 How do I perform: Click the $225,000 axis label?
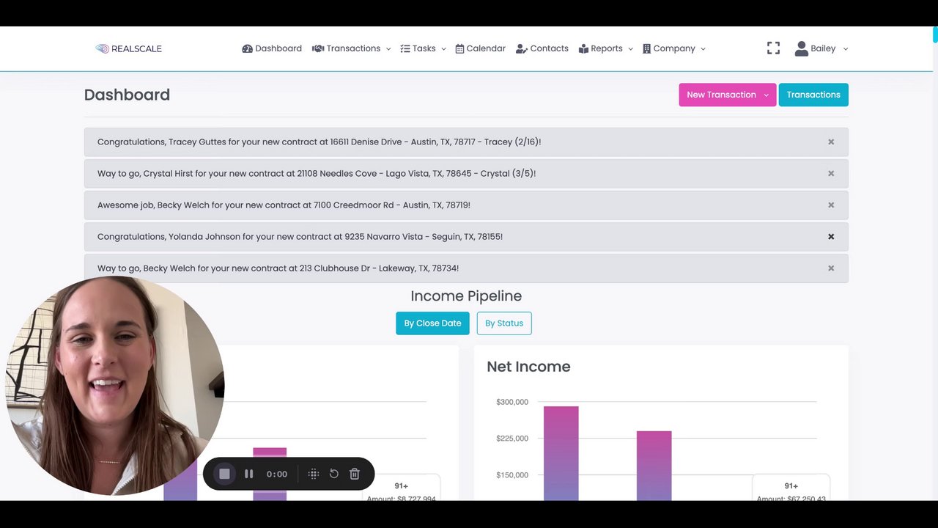(x=512, y=439)
